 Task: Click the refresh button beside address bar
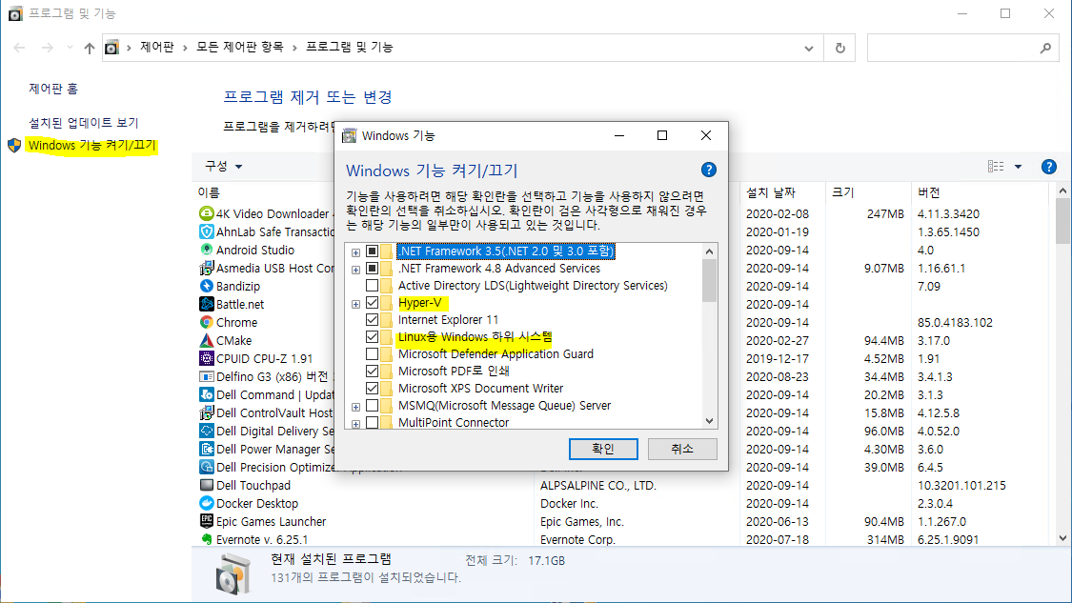[840, 48]
